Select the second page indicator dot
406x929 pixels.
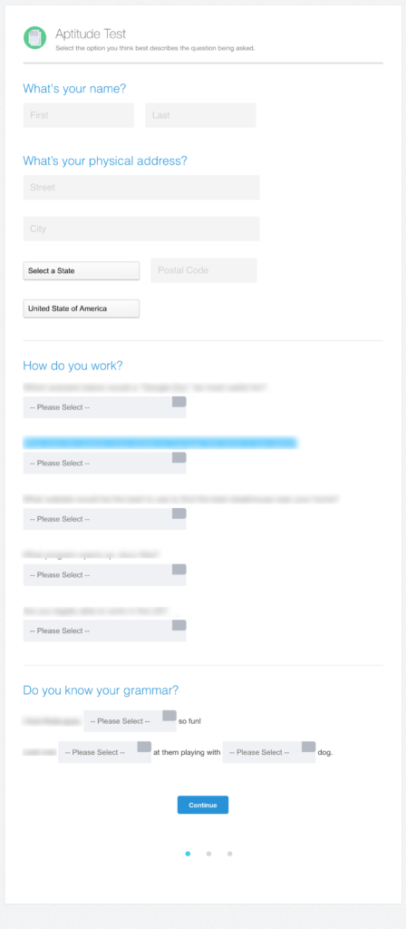(x=209, y=854)
